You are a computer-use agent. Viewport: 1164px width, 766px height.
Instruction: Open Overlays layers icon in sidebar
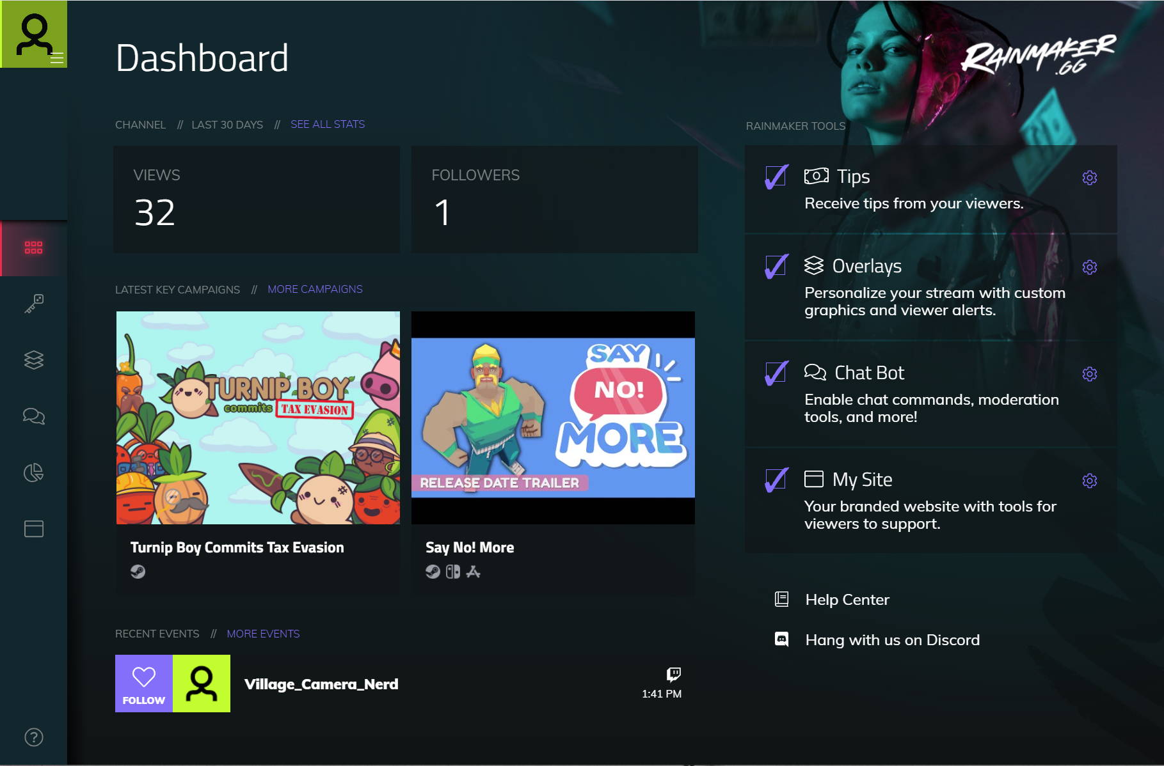click(x=34, y=360)
